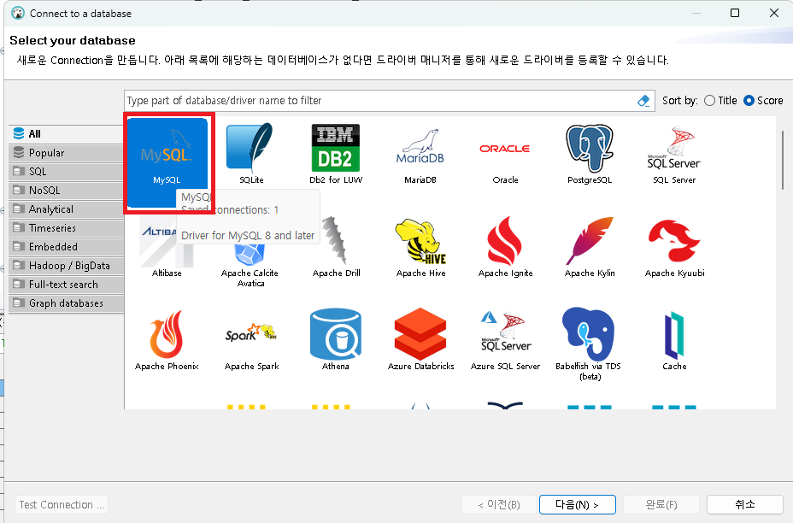
Task: Switch to the NoSQL category
Action: coord(67,191)
